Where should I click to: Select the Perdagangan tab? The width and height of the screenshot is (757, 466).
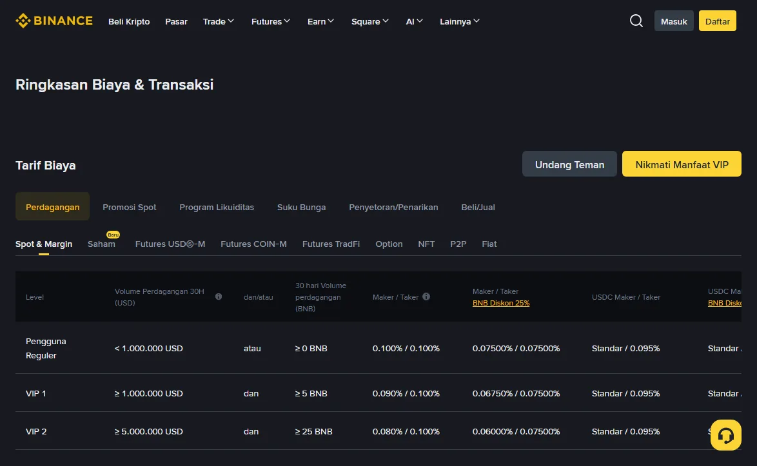53,206
